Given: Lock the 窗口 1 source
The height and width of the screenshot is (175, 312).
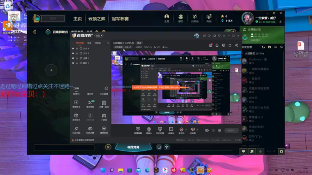Looking at the screenshot, I should click(x=77, y=63).
